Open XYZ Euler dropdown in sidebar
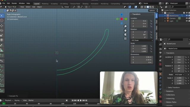 [x=142, y=40]
